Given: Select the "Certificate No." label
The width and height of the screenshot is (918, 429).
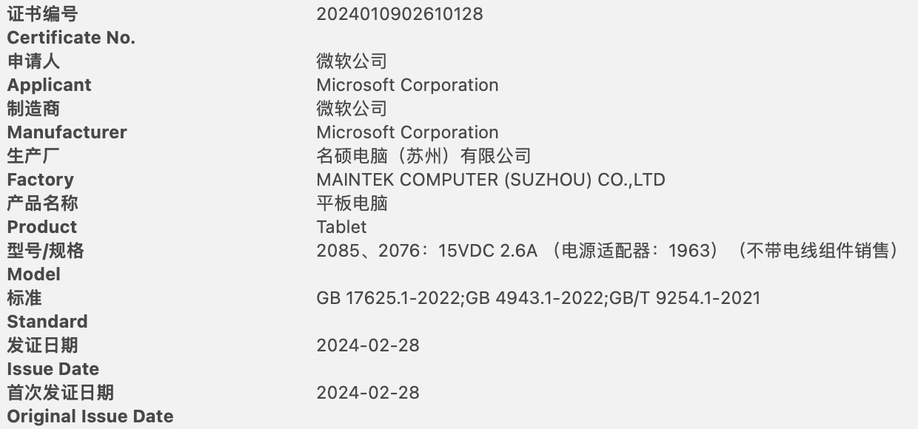Looking at the screenshot, I should point(71,38).
